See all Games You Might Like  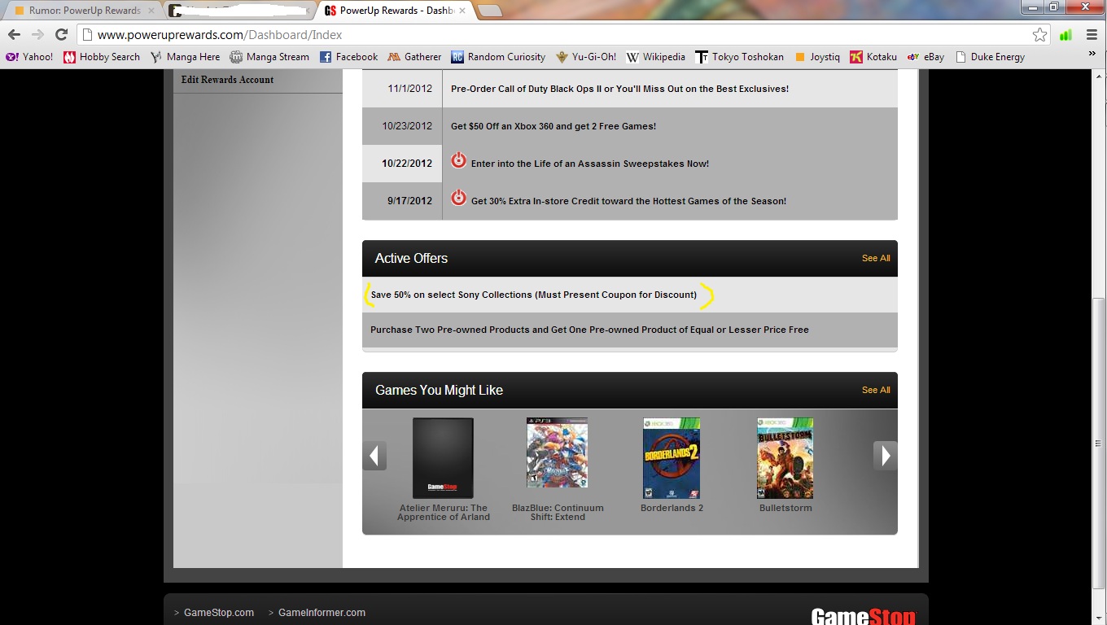click(876, 390)
